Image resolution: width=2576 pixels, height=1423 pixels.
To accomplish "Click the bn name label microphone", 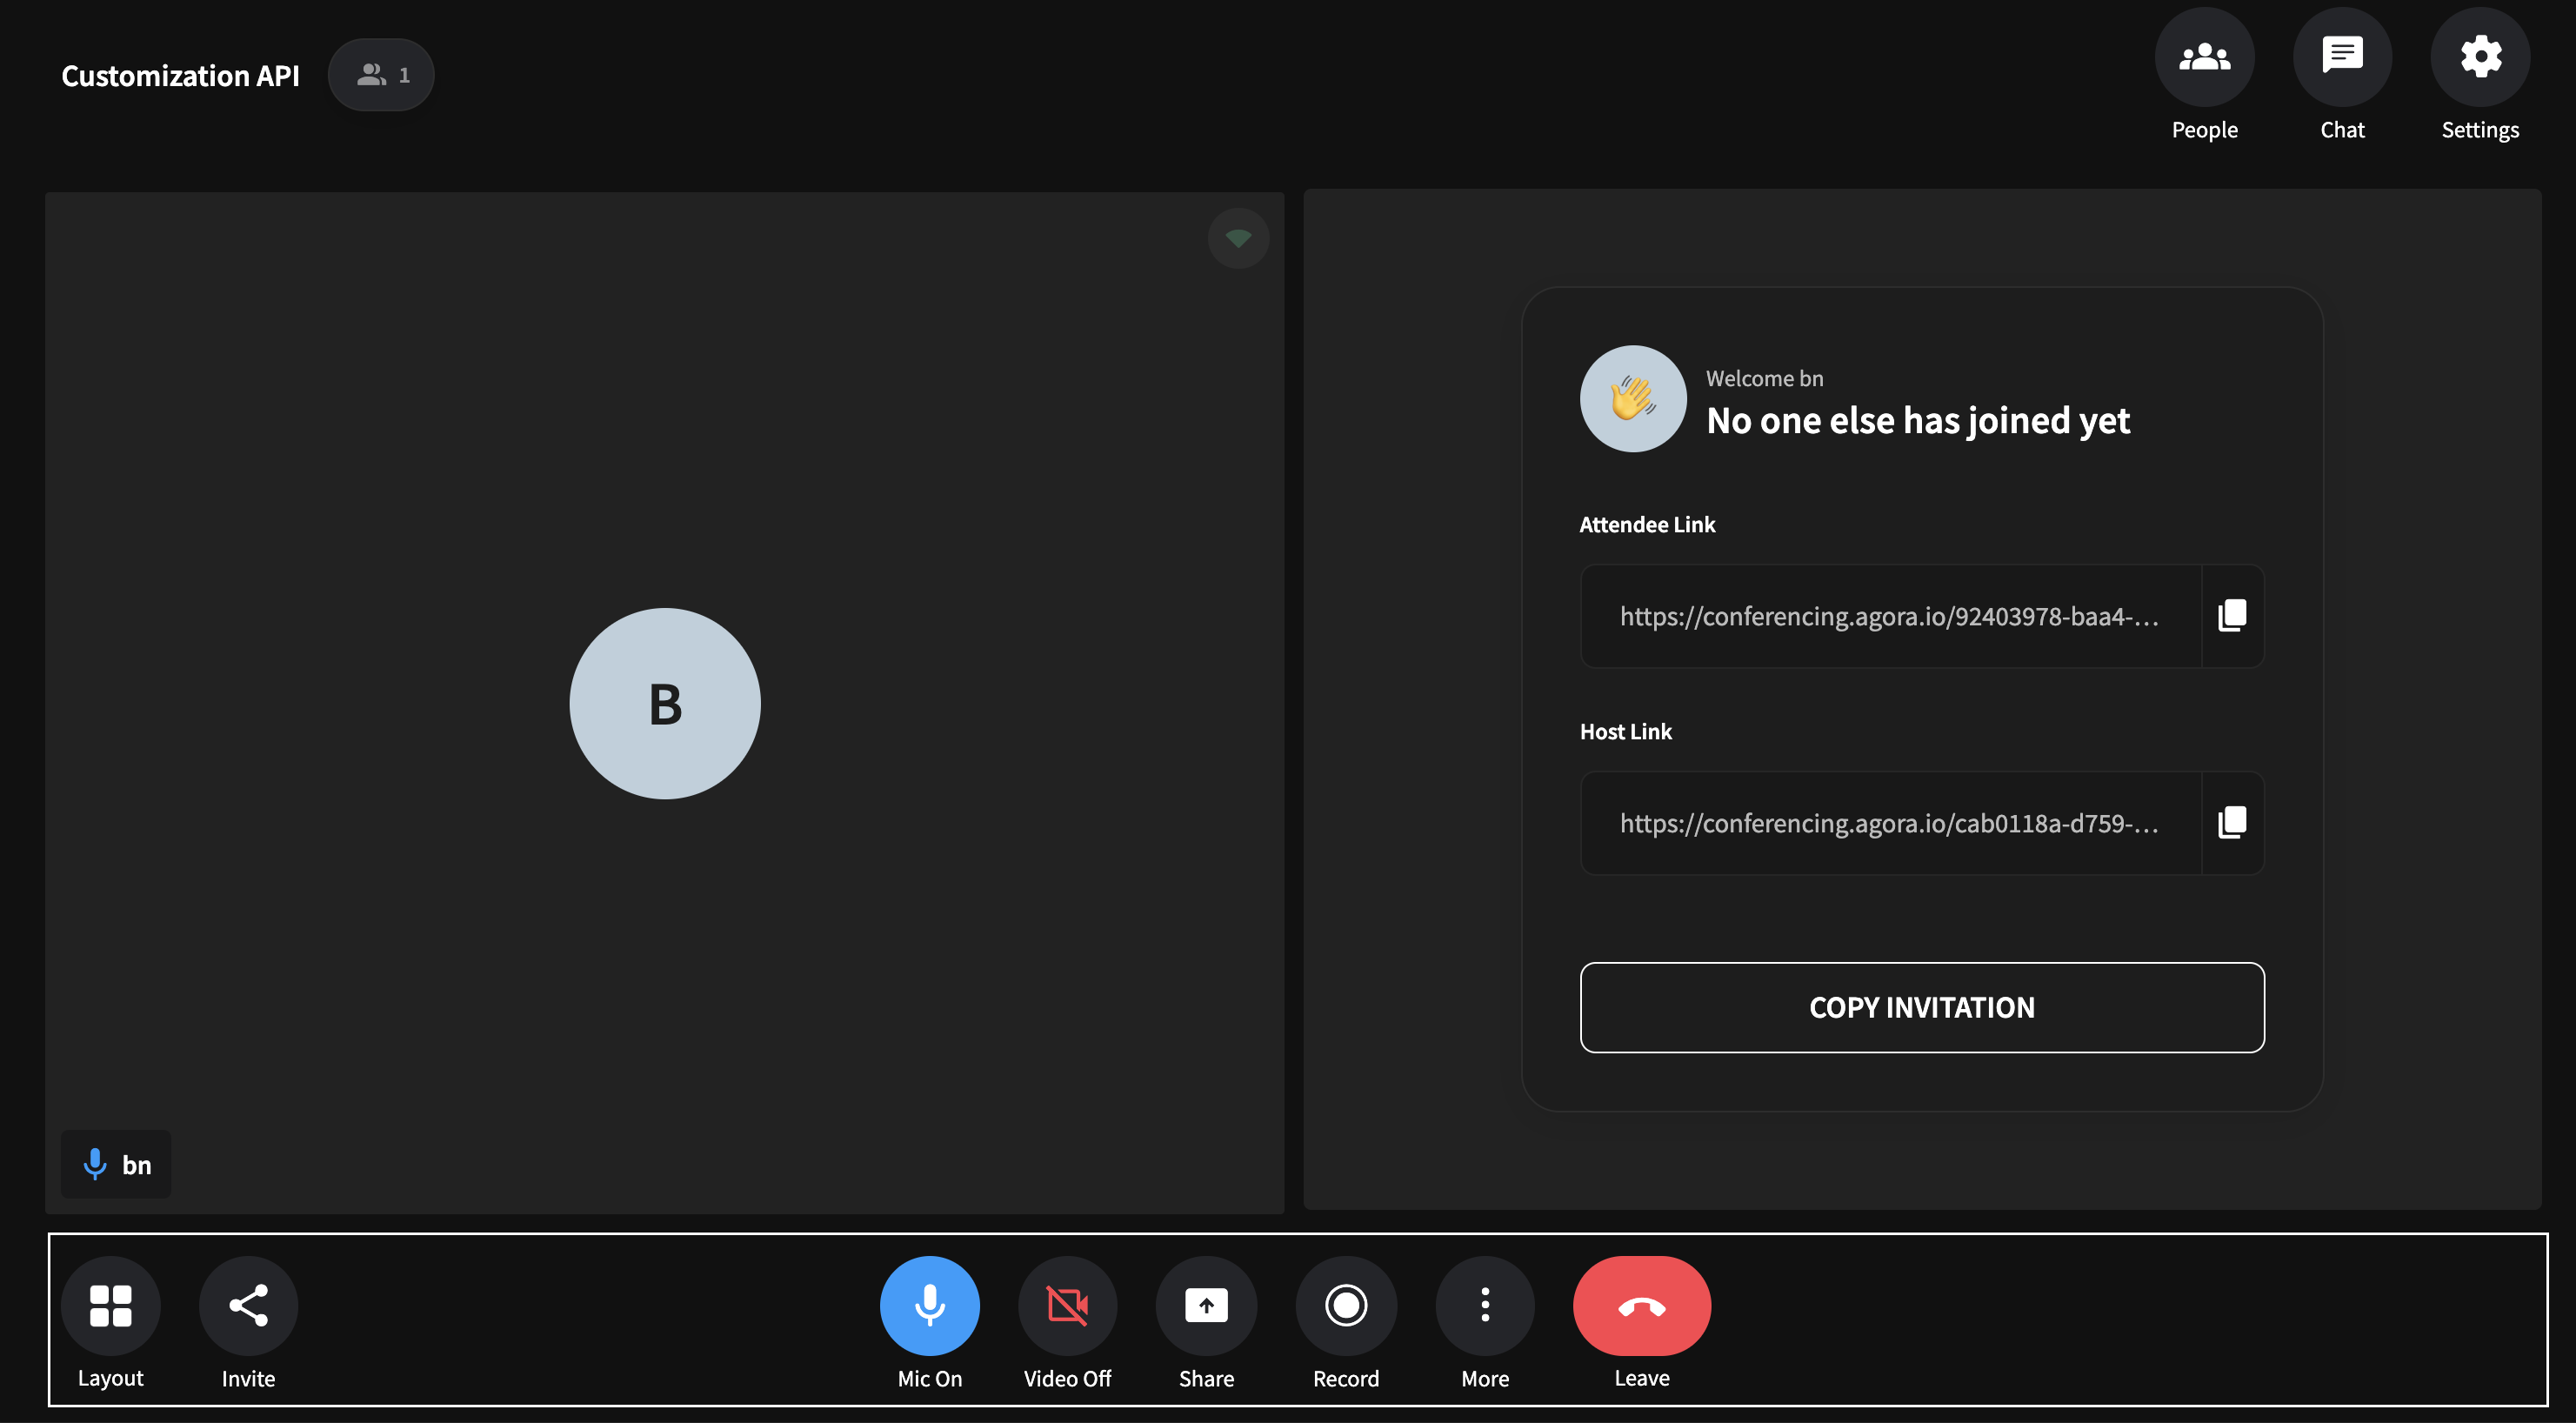I will coord(95,1164).
